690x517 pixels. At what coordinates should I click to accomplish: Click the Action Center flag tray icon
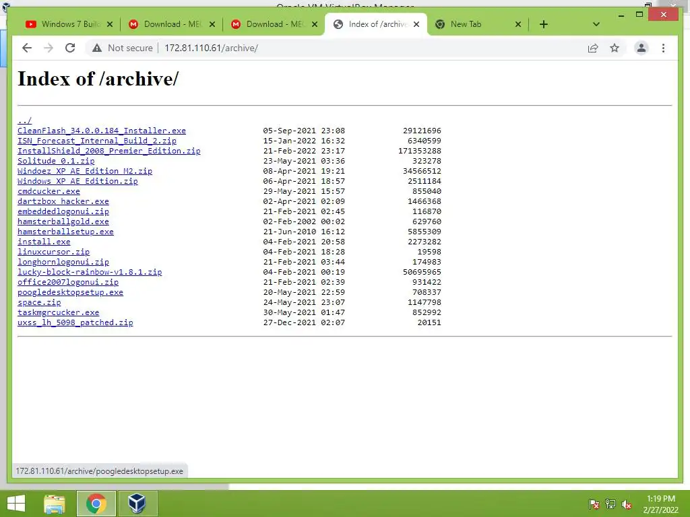594,504
